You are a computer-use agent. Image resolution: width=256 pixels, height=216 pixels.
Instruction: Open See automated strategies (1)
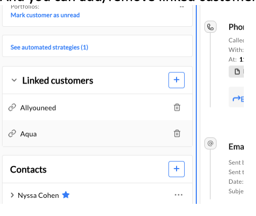(x=49, y=47)
